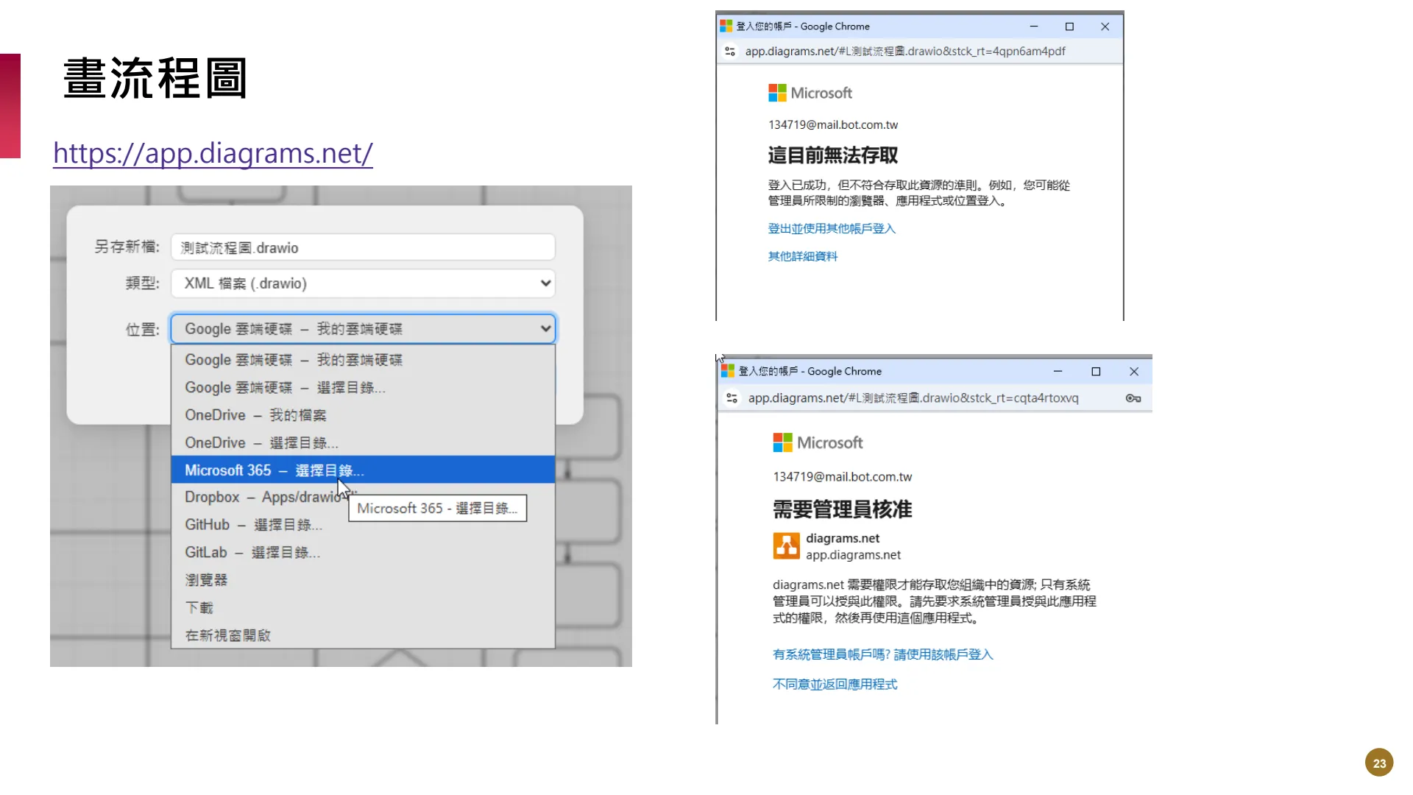Viewport: 1413px width, 795px height.
Task: Open 其他詳細資料 link in upper window
Action: coord(803,256)
